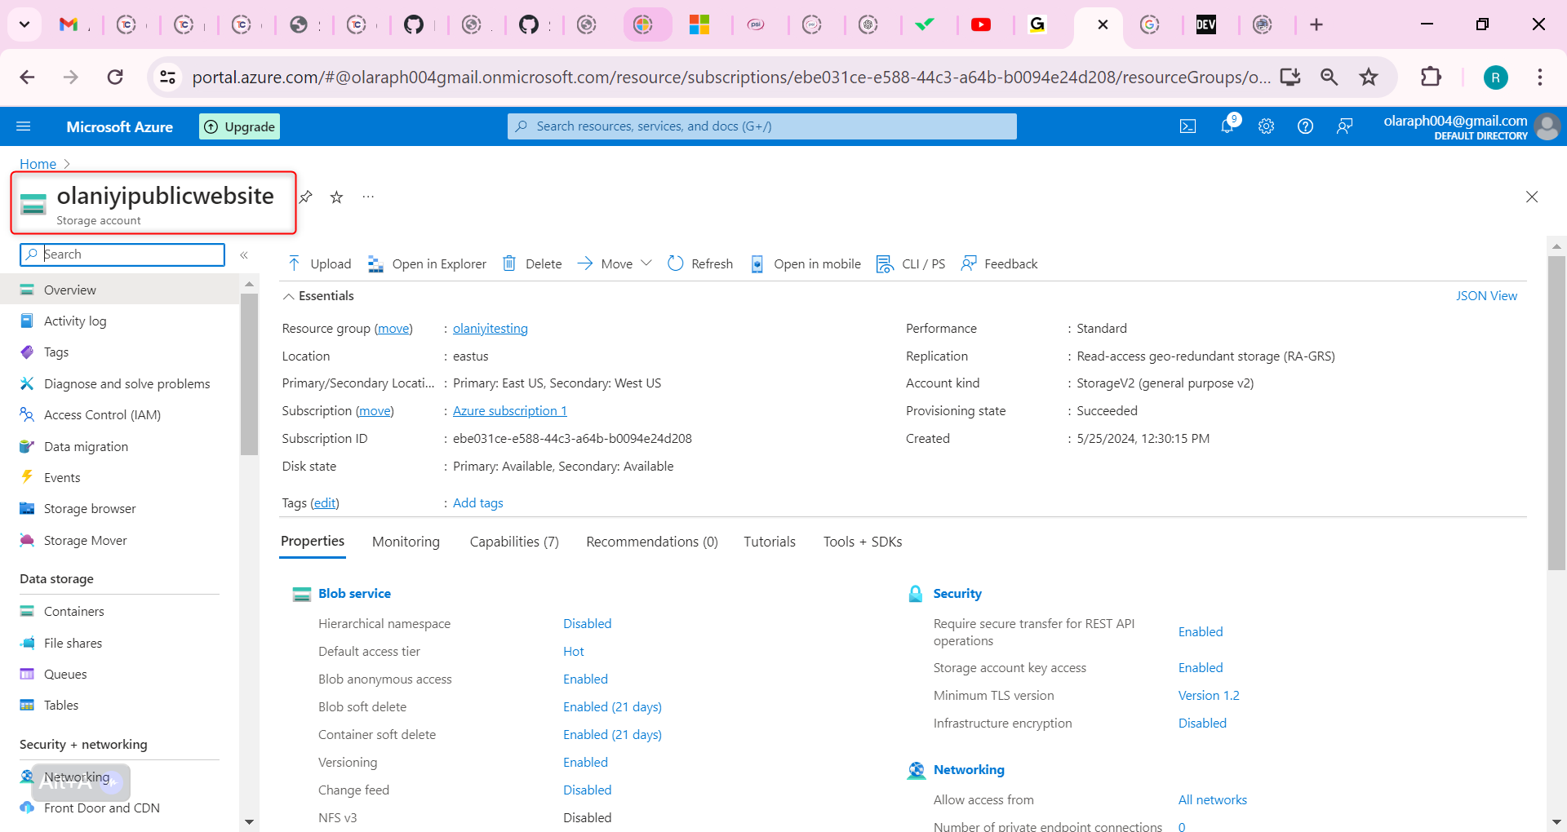
Task: Switch to the Monitoring tab
Action: (405, 541)
